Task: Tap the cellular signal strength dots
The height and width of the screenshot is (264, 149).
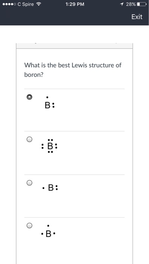Action: coord(9,4)
